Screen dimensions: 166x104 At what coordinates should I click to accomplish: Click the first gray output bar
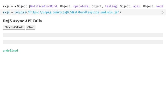tap(83, 35)
